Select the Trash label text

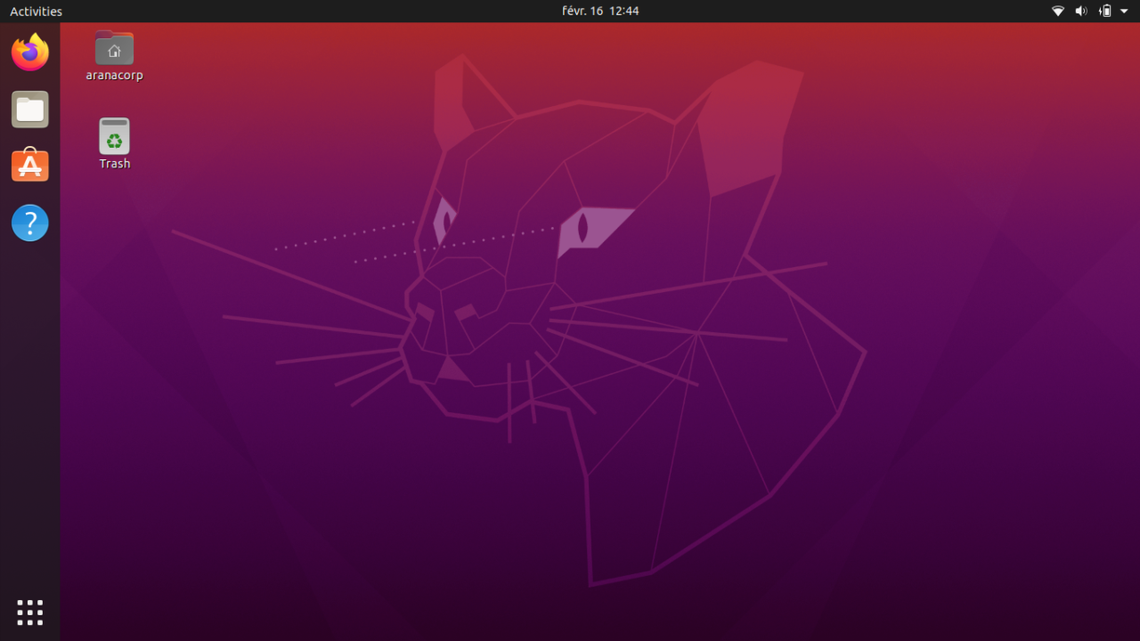pyautogui.click(x=114, y=164)
